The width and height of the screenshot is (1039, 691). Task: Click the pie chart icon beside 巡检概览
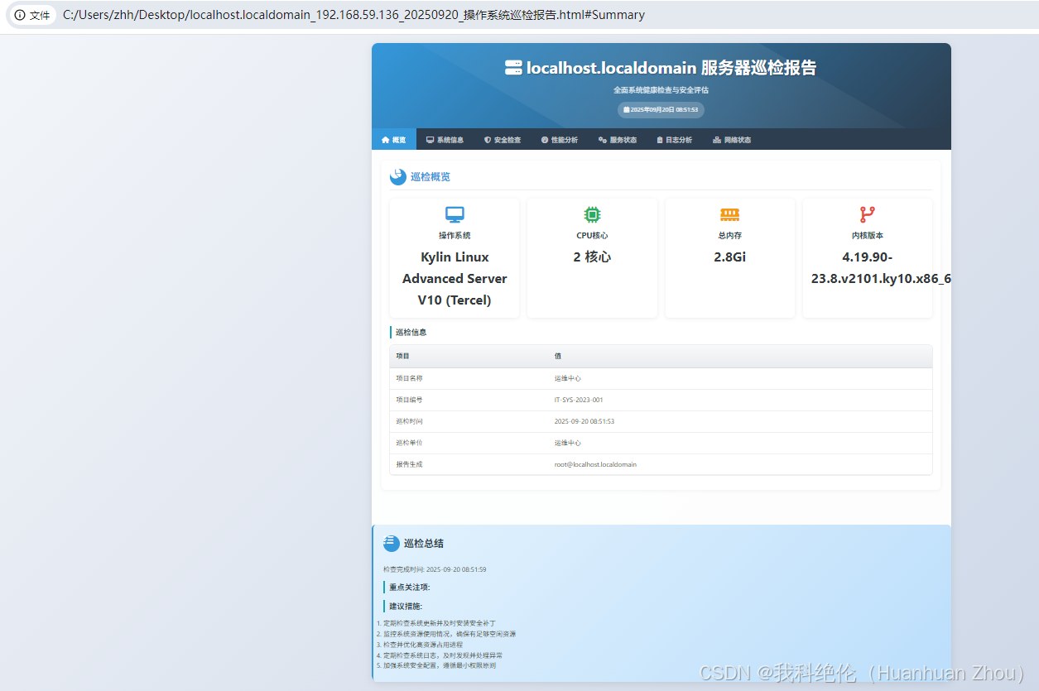click(x=398, y=177)
